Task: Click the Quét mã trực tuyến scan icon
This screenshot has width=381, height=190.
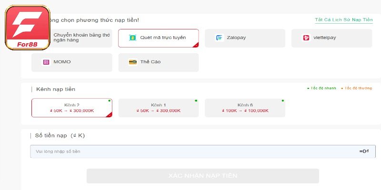Action: click(133, 38)
